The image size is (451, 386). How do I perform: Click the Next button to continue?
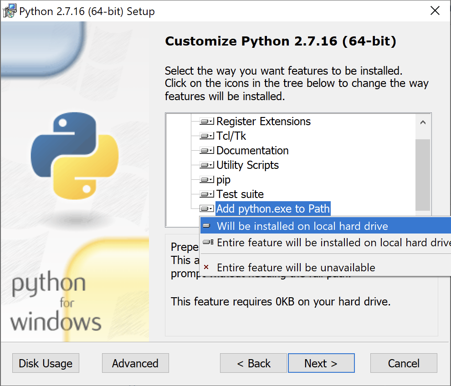click(x=321, y=363)
